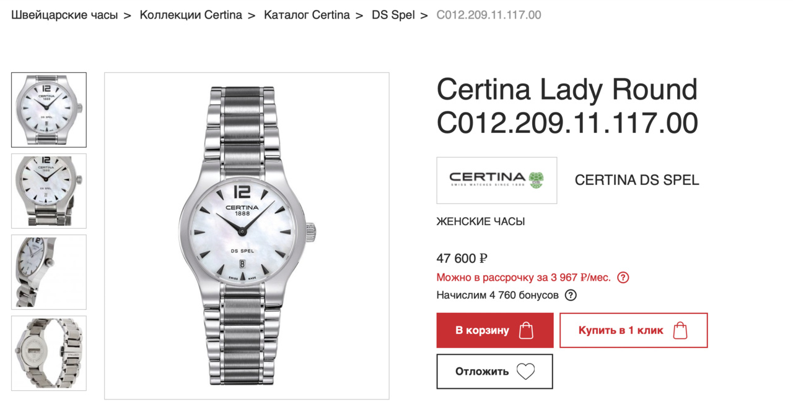Enlarge the main watch product image
This screenshot has height=405, width=793.
point(247,236)
